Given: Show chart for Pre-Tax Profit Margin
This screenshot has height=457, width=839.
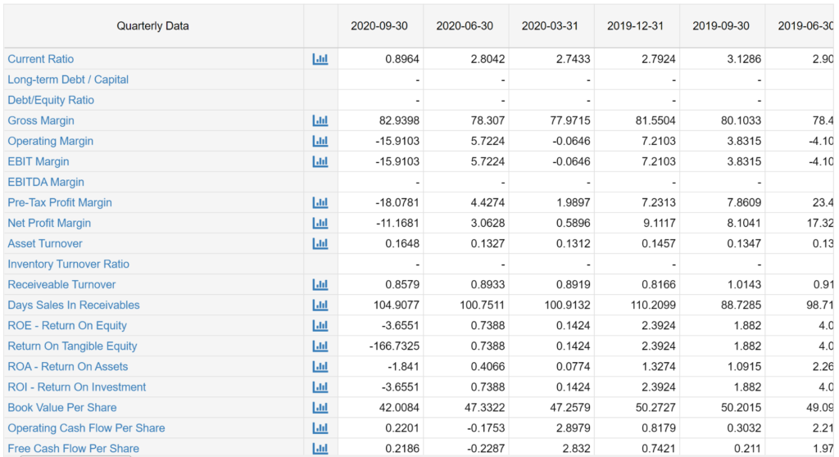Looking at the screenshot, I should pyautogui.click(x=320, y=202).
